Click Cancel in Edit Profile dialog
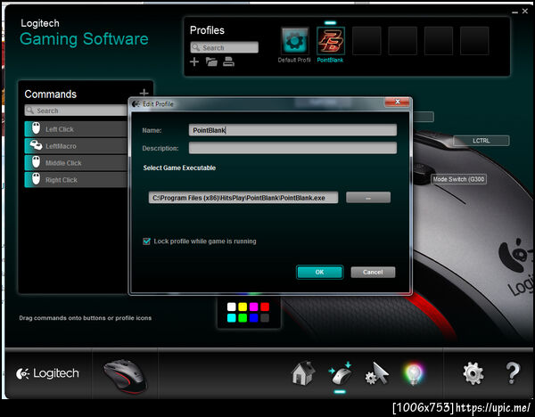The image size is (535, 417). (373, 272)
